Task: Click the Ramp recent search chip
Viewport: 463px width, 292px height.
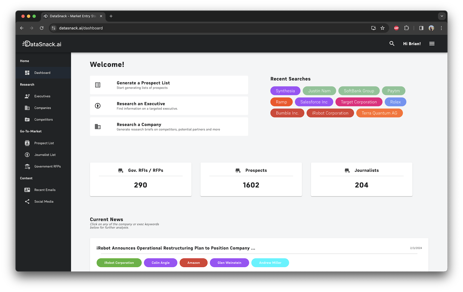Action: click(281, 102)
